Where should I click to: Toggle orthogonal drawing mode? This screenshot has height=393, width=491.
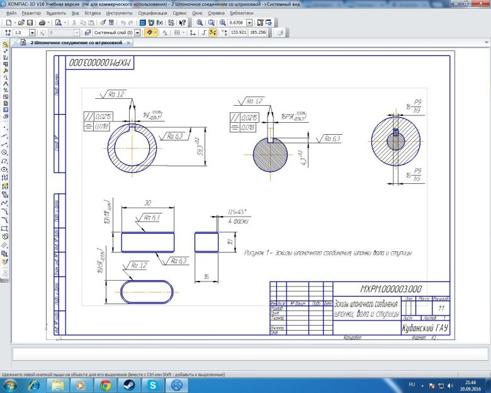(203, 32)
